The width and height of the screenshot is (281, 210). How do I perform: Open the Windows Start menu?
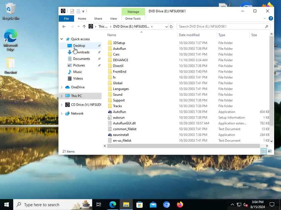tap(7, 205)
